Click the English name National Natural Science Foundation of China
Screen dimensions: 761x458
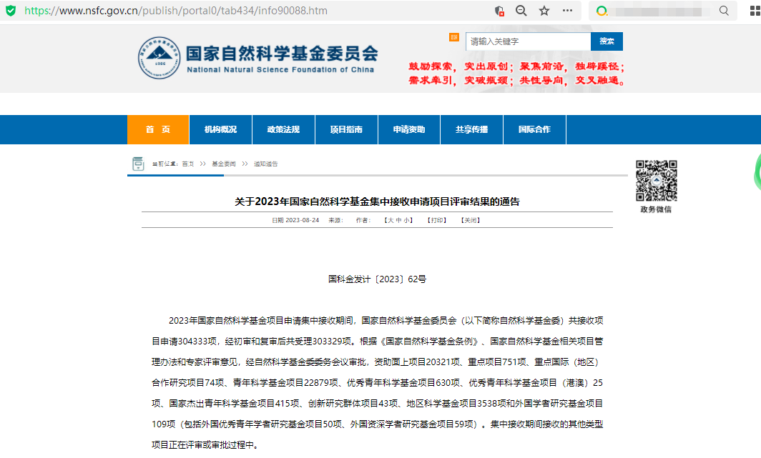click(x=280, y=70)
